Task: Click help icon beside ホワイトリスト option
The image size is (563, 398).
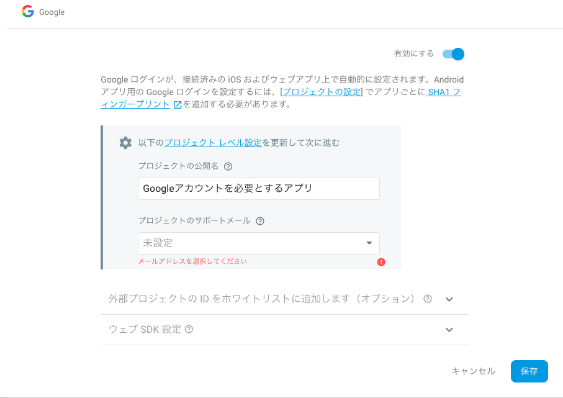Action: tap(428, 299)
